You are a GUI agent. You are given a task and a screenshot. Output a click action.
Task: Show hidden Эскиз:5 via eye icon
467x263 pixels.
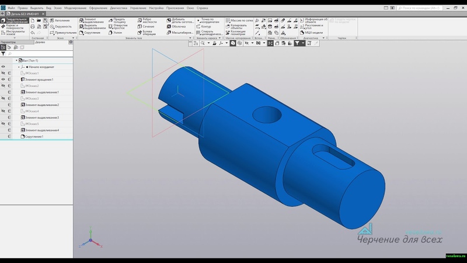[3, 124]
